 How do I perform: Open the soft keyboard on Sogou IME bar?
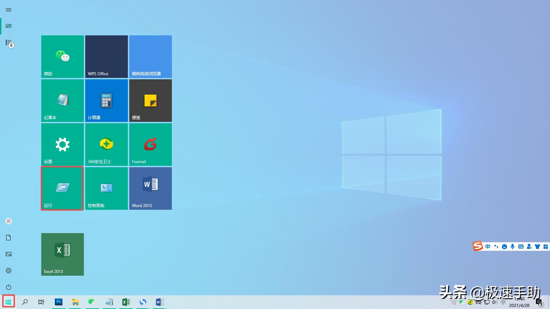pos(521,247)
